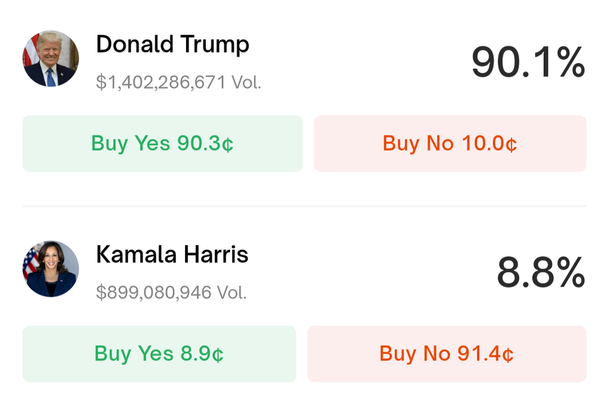Select Buy Yes 8.9¢ for Harris
Image resolution: width=609 pixels, height=415 pixels.
click(x=159, y=354)
